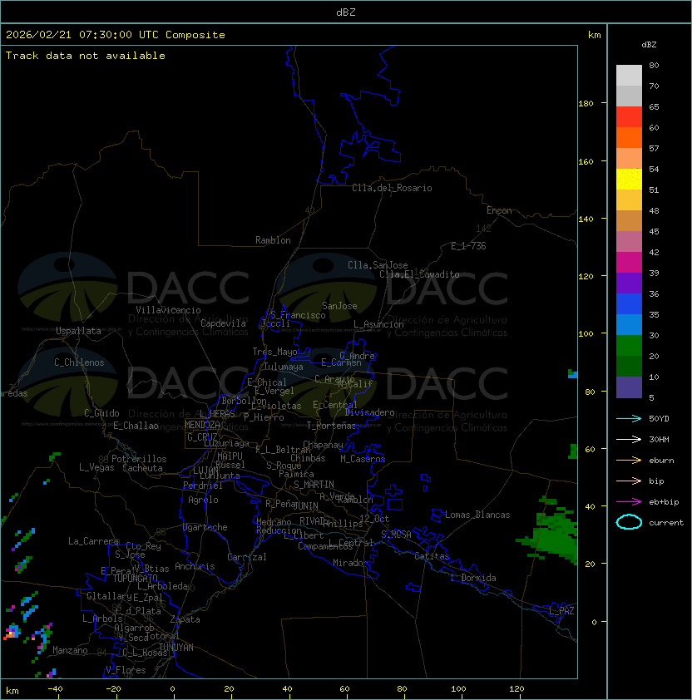
Task: Click the '2026/02/21 07:30:00 UTC Composite' timestamp
Action: [x=116, y=34]
